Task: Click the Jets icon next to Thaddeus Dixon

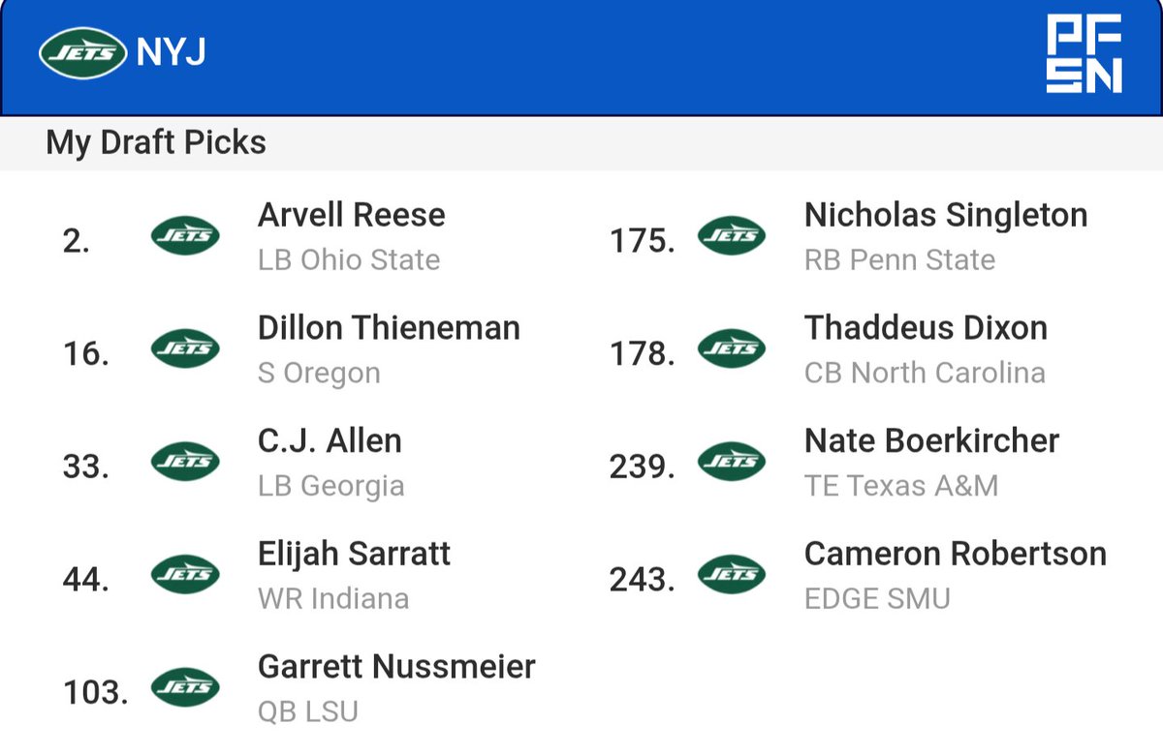Action: pos(732,348)
